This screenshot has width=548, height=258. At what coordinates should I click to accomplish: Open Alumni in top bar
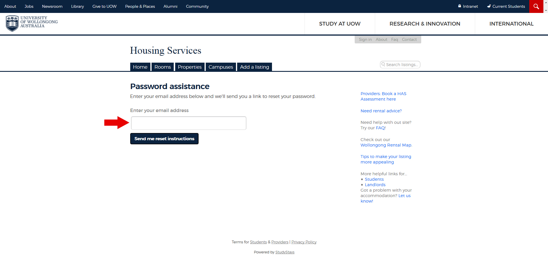(170, 6)
